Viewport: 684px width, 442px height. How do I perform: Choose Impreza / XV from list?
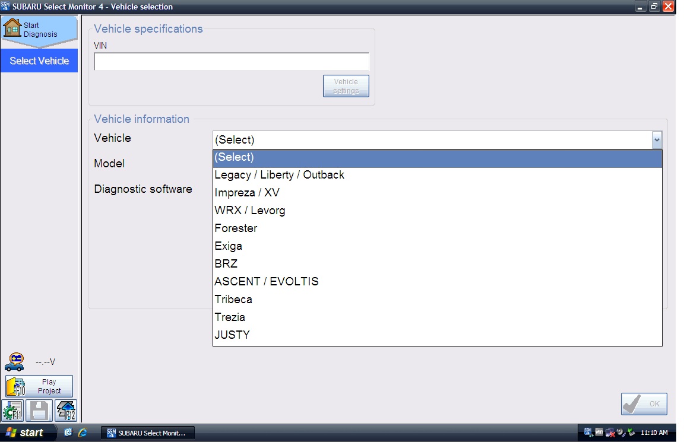click(438, 193)
